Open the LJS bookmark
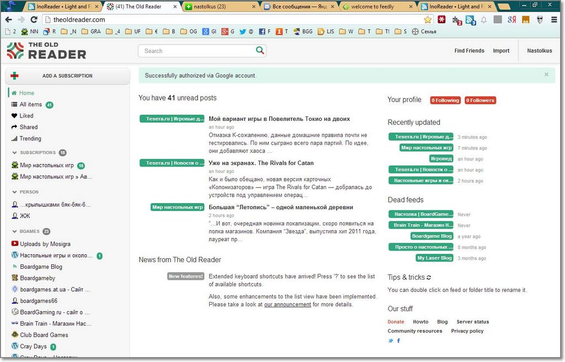 click(x=326, y=31)
